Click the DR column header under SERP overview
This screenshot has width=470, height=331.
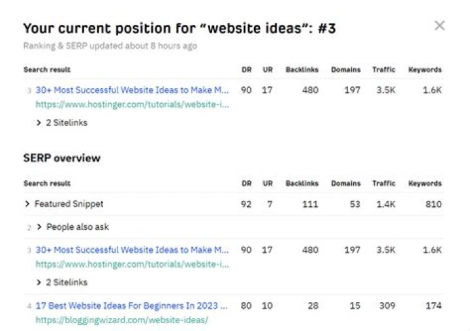coord(245,183)
